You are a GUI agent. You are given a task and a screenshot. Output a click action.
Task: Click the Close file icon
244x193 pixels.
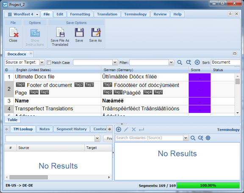14,32
